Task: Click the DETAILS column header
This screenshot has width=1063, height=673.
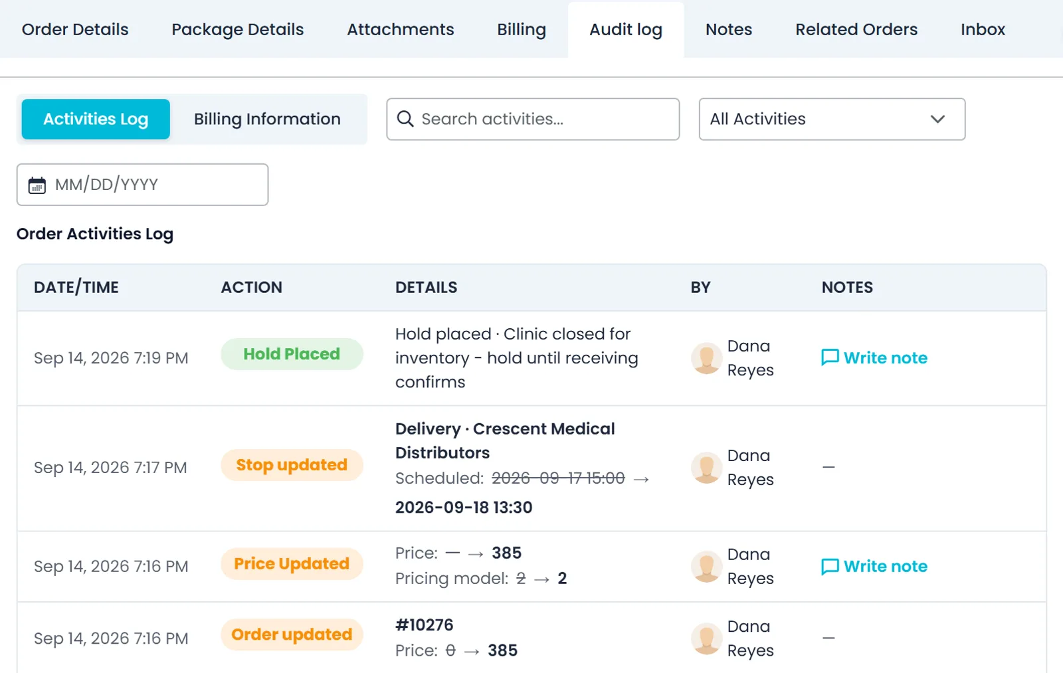Action: coord(427,288)
